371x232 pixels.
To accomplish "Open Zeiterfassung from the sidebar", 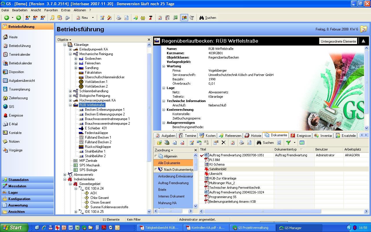I will 18,98.
